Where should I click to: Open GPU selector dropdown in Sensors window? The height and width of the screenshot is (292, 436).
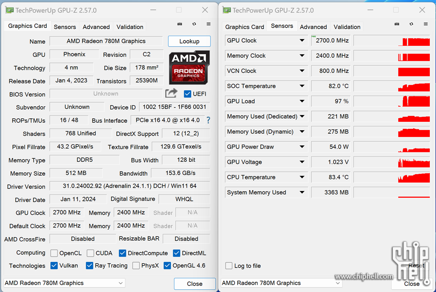coord(281,283)
